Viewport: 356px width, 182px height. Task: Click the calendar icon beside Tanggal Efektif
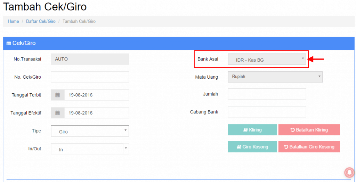(57, 113)
